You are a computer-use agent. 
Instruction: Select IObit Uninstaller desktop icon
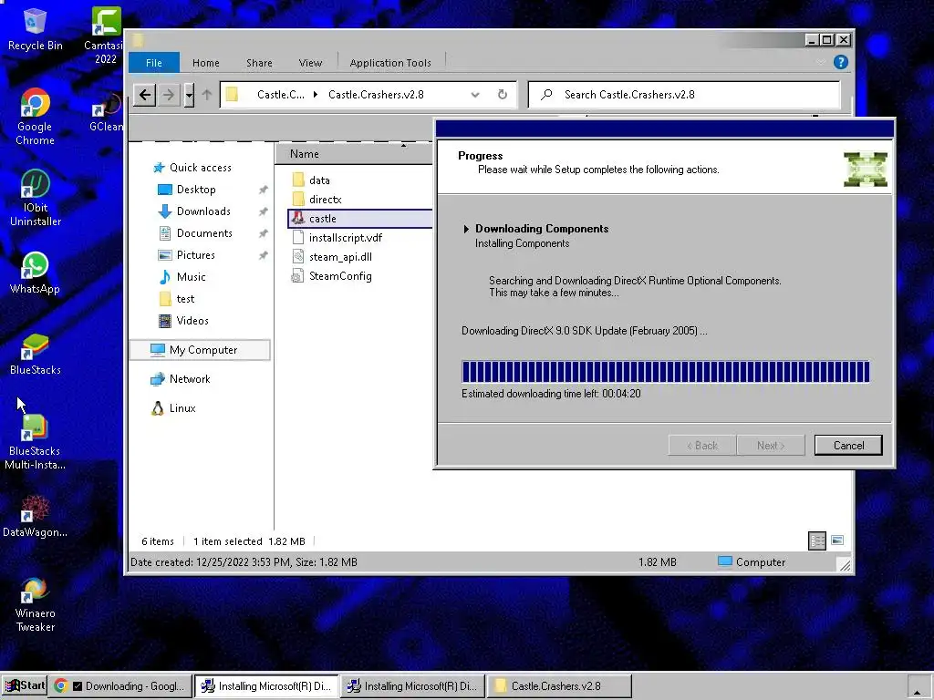36,198
